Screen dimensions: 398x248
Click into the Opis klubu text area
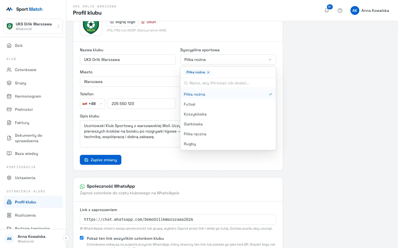pos(130,134)
